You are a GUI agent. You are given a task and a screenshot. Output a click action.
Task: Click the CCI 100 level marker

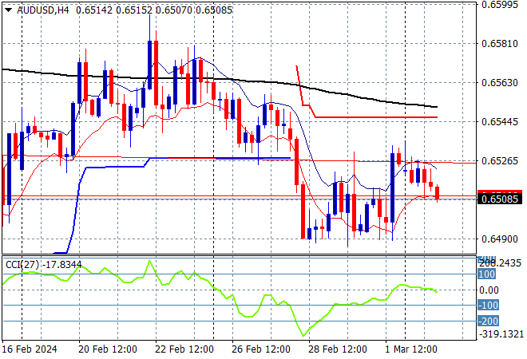tap(486, 274)
